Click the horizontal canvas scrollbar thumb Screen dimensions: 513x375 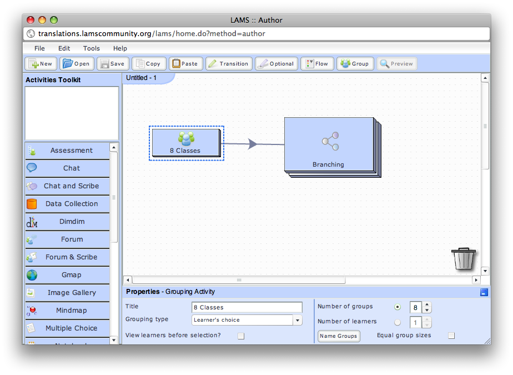[x=239, y=280]
